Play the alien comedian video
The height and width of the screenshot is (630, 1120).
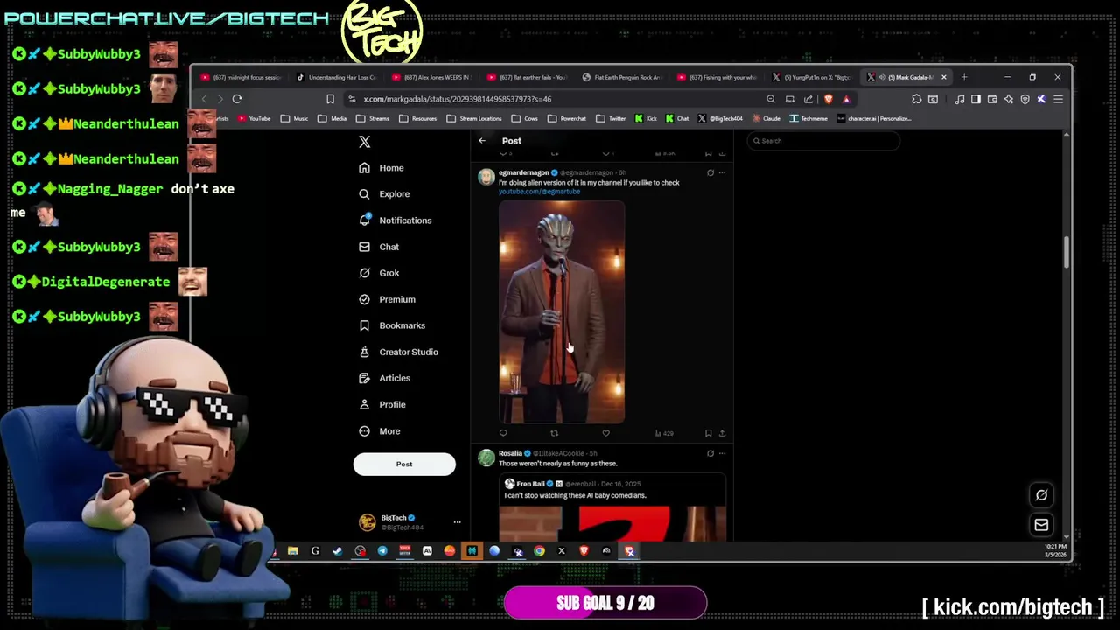click(562, 312)
